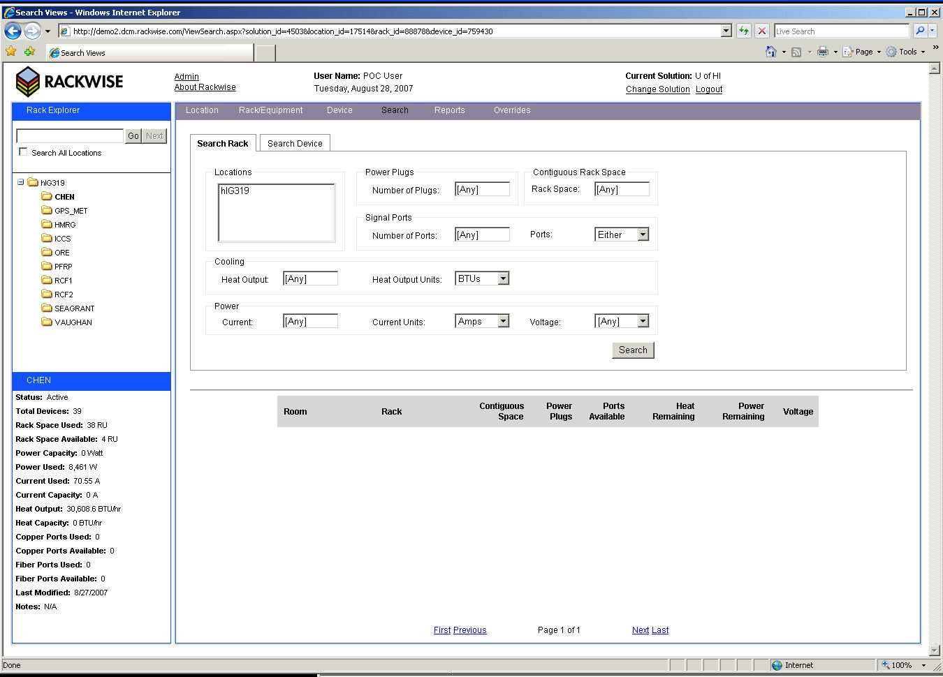Screen dimensions: 943x677
Task: Expand the Ports Either dropdown
Action: (x=643, y=235)
